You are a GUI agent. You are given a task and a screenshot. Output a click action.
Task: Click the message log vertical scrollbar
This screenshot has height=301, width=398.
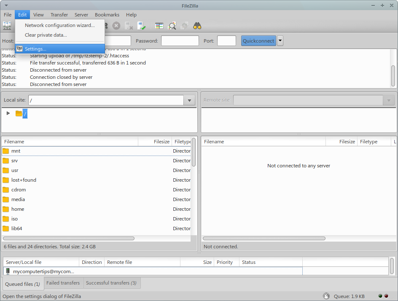click(393, 76)
